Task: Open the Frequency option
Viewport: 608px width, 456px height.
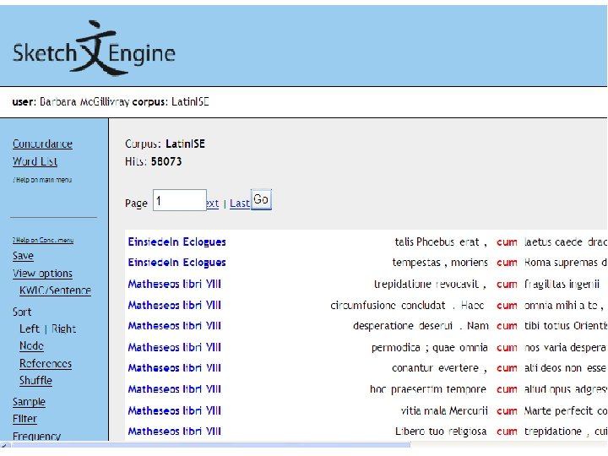Action: click(36, 436)
